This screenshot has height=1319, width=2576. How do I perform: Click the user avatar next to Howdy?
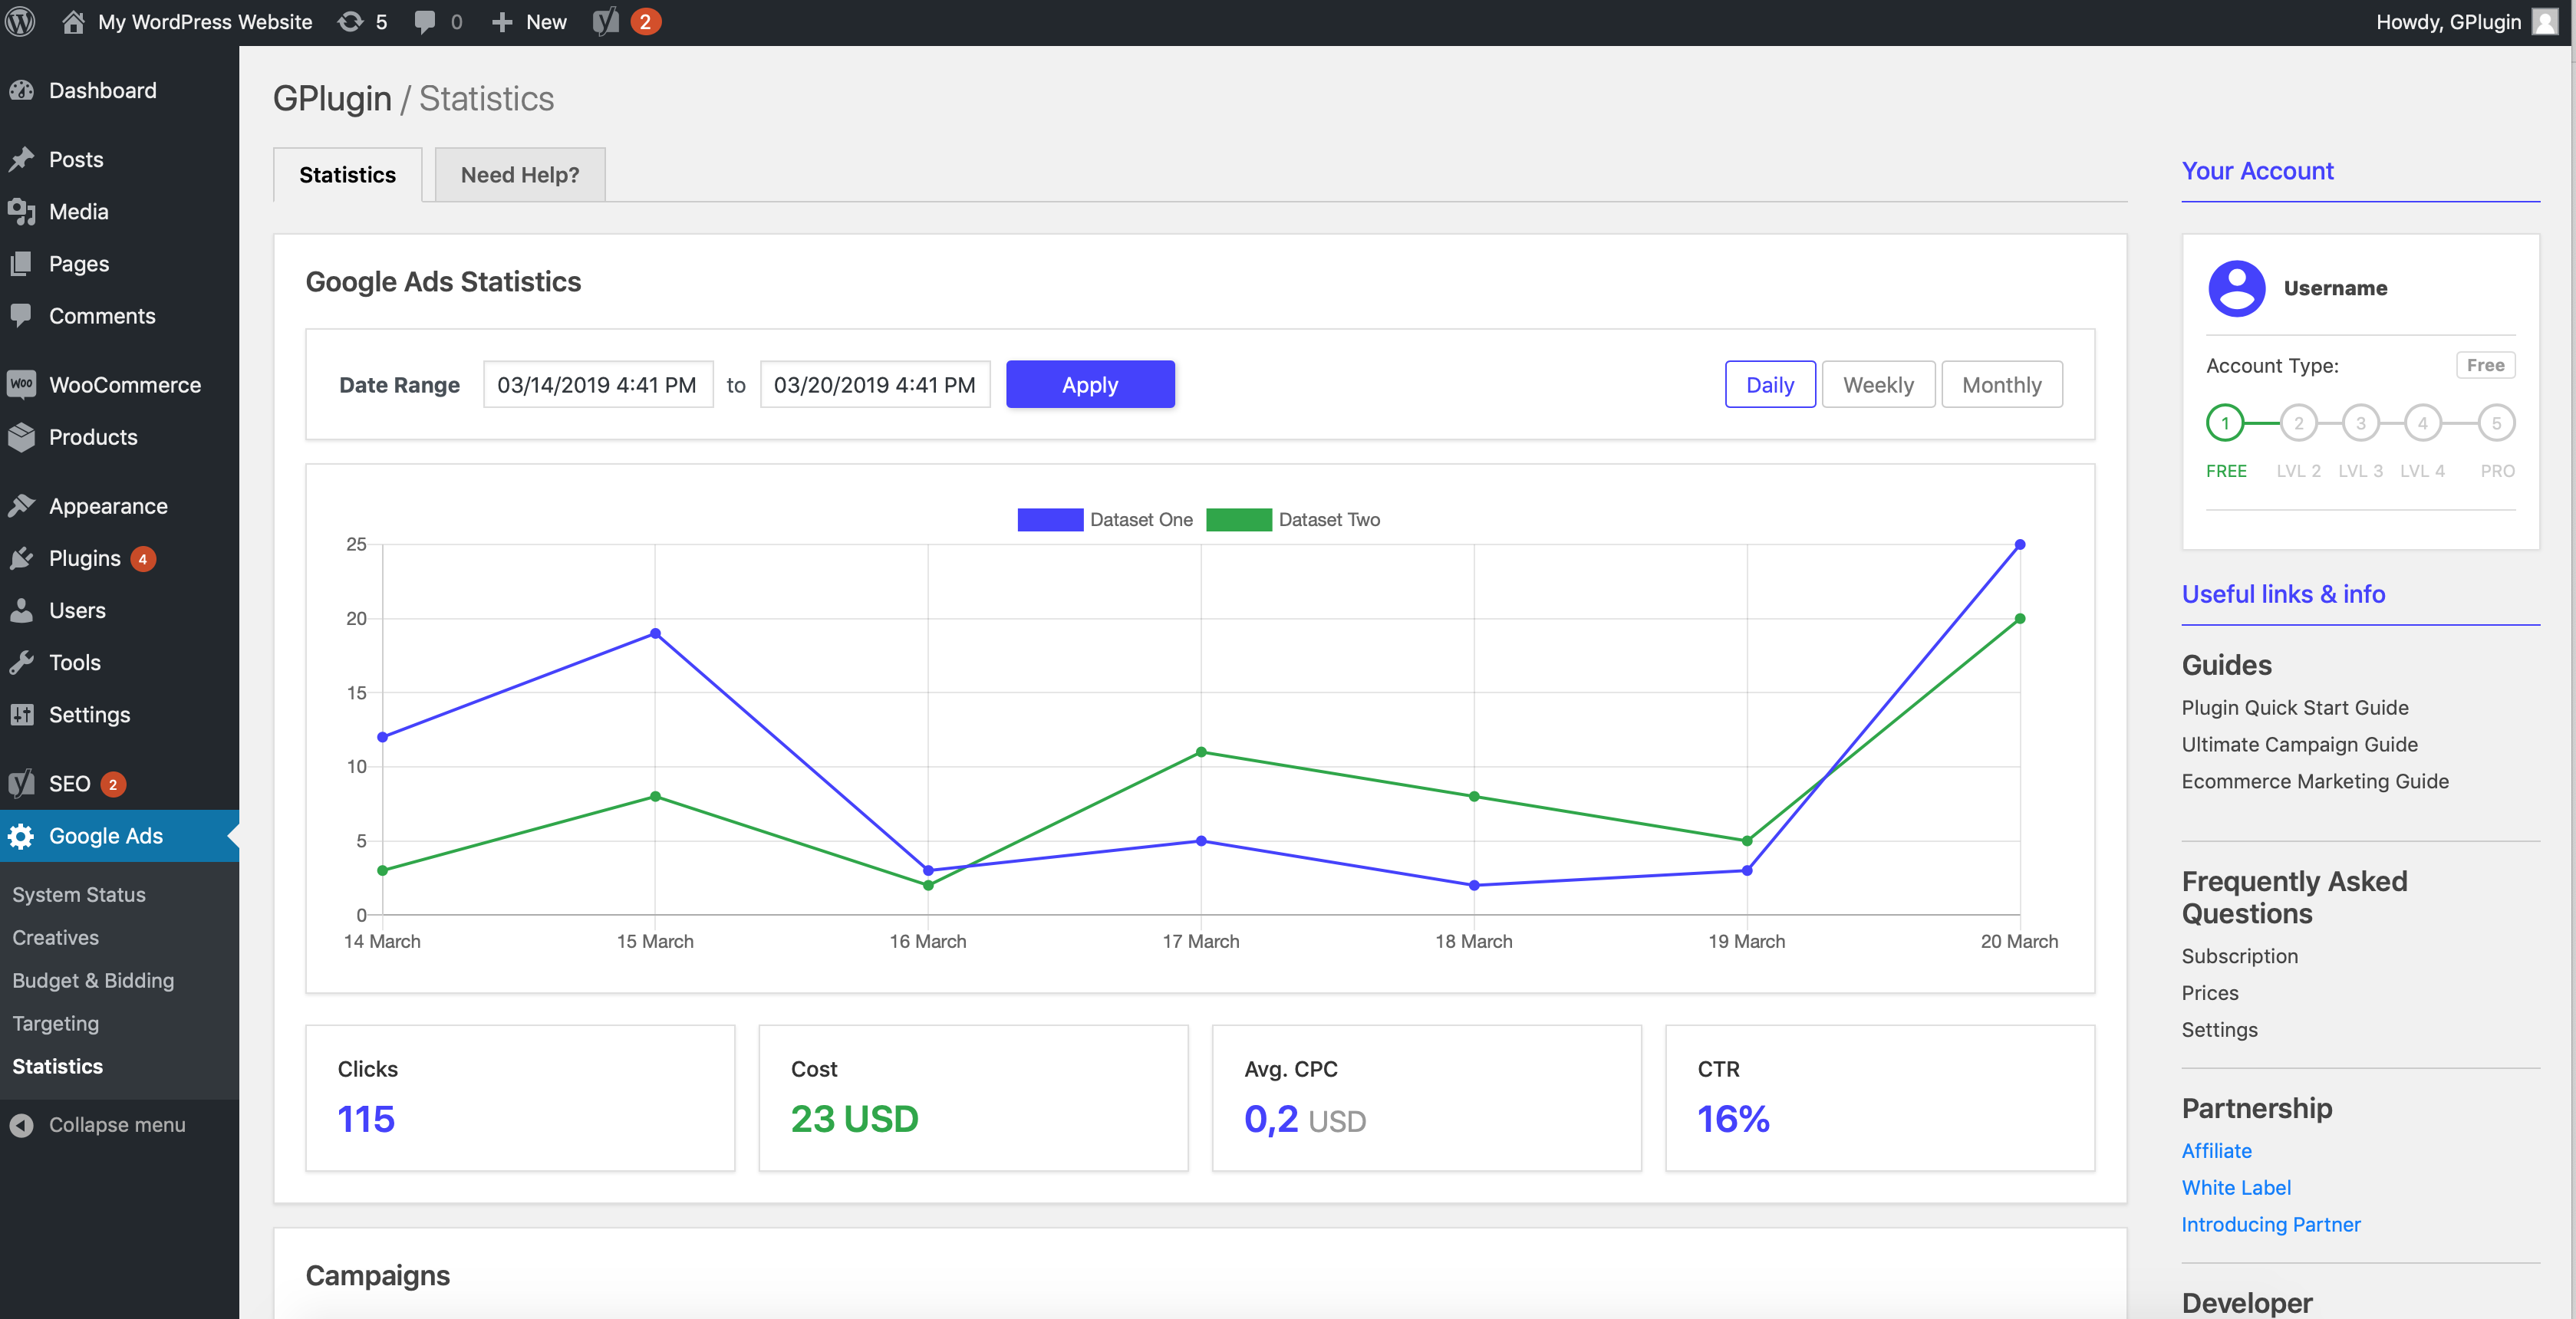pos(2545,22)
